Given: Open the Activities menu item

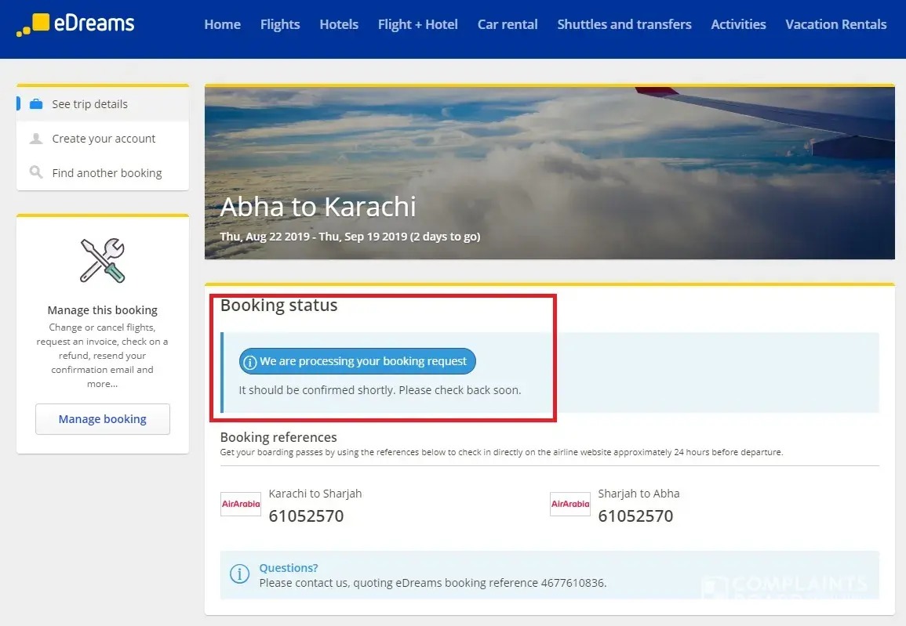Looking at the screenshot, I should click(x=738, y=24).
